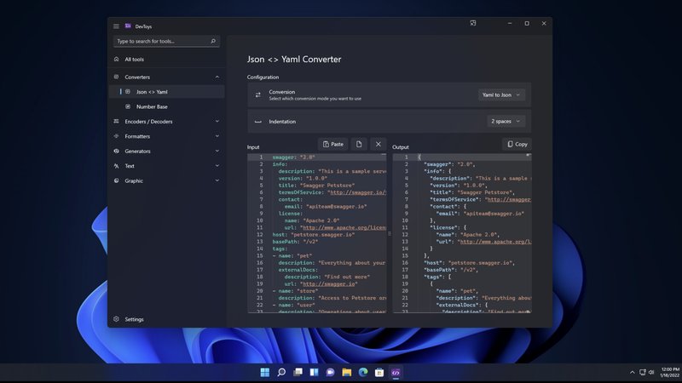Expand the Formatters section

click(x=217, y=136)
